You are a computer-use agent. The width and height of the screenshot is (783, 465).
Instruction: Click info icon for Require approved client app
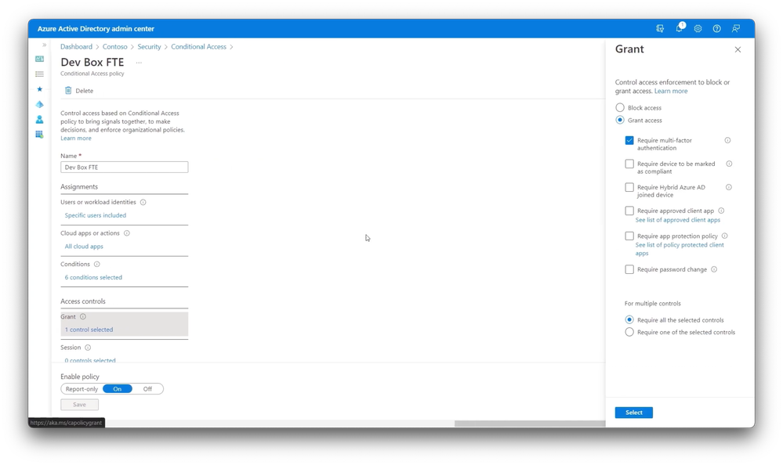coord(721,211)
